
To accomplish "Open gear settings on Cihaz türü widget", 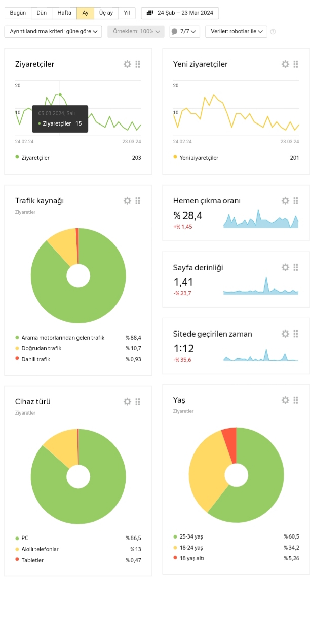I will [x=127, y=402].
